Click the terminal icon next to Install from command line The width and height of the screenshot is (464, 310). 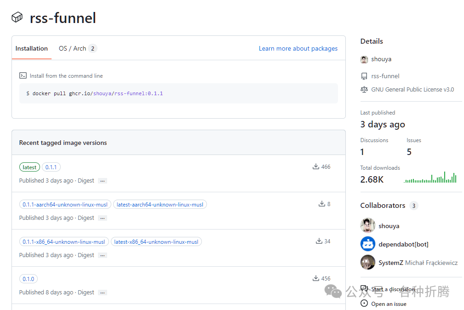(23, 75)
